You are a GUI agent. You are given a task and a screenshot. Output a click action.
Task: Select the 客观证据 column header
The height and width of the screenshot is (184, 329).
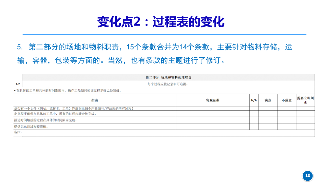[x=213, y=100]
